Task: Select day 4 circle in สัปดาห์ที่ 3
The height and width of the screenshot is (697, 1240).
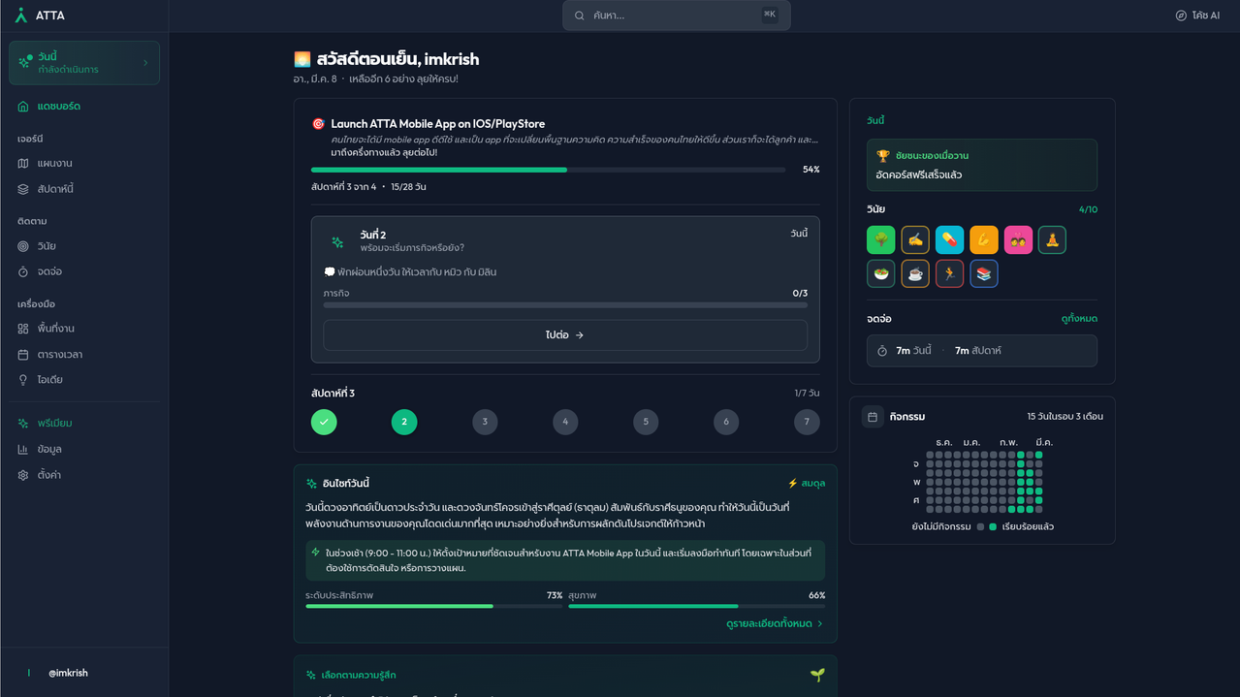Action: 565,422
